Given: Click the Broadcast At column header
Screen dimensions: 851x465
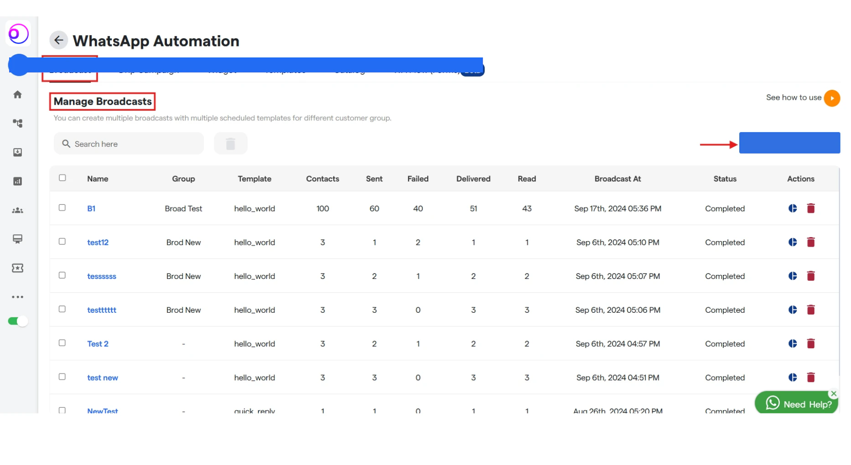Looking at the screenshot, I should click(617, 179).
